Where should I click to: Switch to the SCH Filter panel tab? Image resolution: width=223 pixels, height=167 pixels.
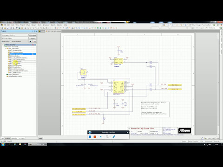[x=22, y=138]
